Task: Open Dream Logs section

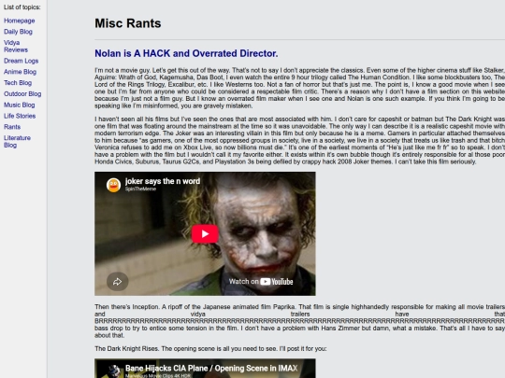Action: [x=21, y=61]
